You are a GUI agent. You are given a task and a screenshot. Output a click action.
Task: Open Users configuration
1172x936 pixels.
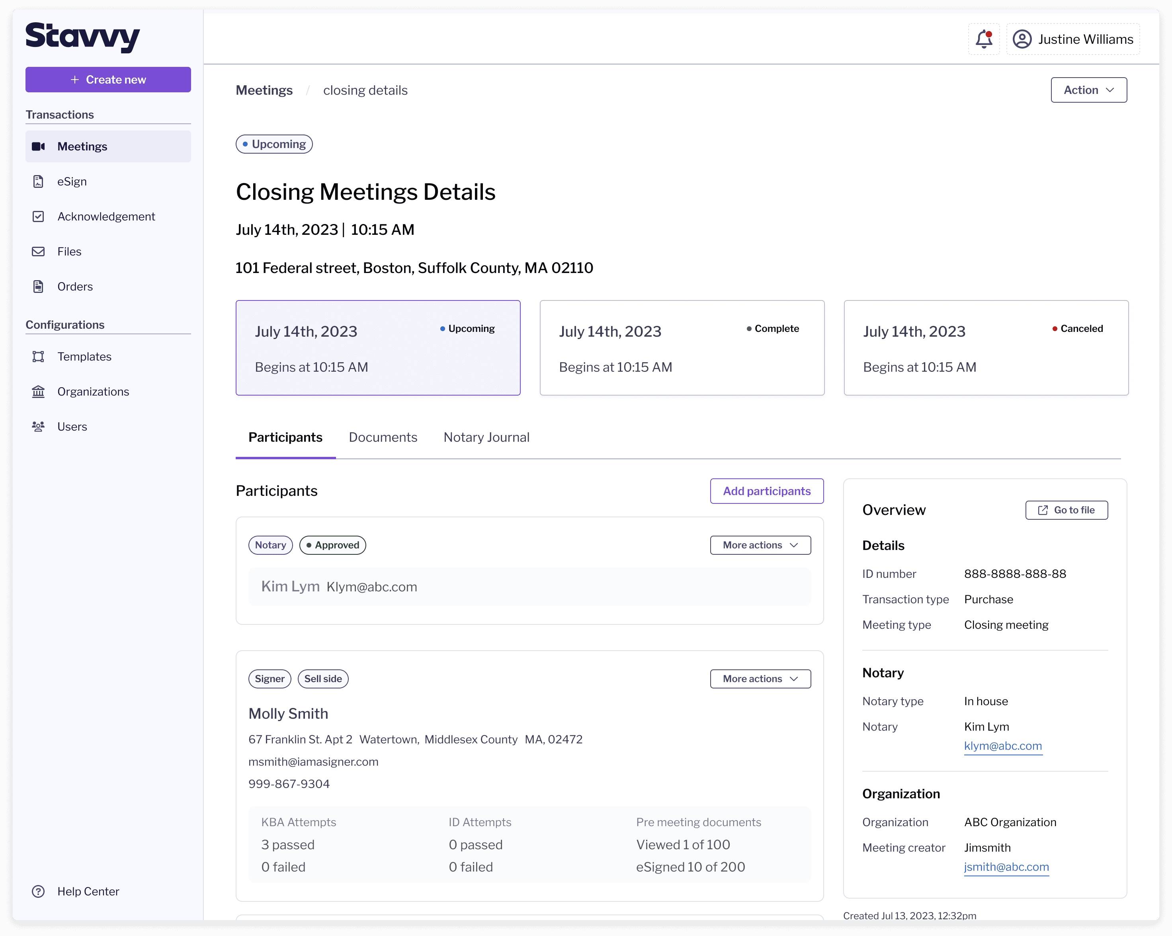pyautogui.click(x=108, y=427)
